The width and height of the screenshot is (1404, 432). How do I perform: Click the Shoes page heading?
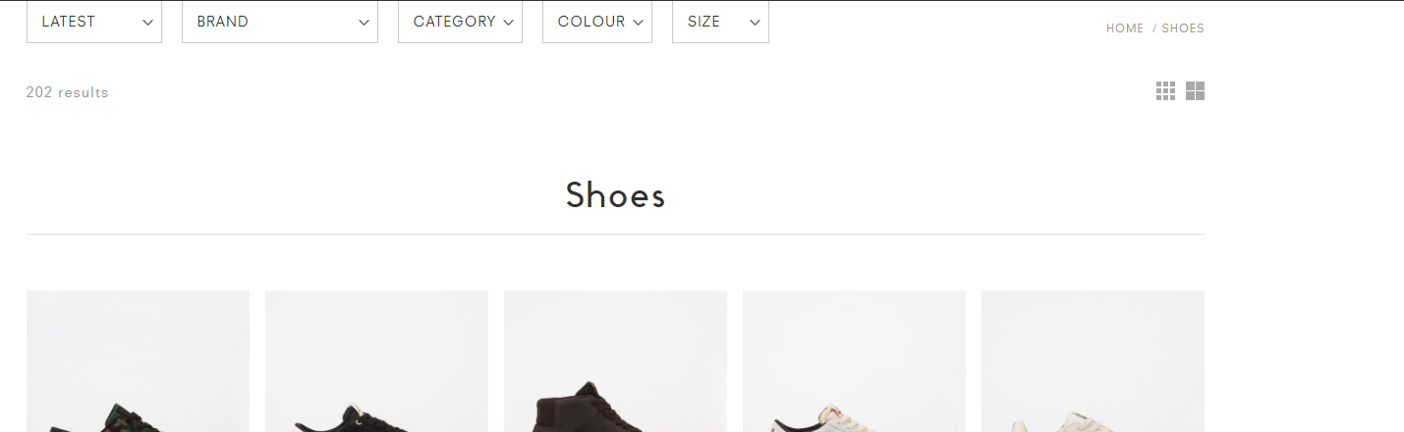[616, 196]
